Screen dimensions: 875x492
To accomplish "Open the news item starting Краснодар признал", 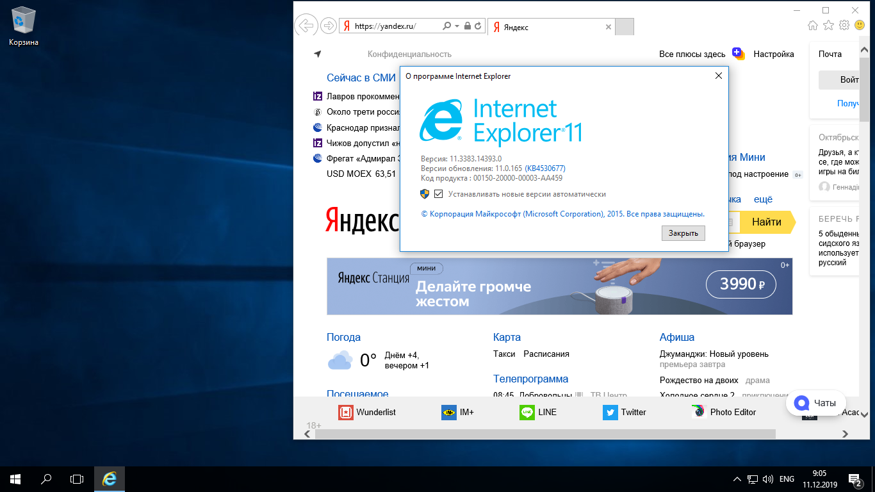I will point(363,127).
